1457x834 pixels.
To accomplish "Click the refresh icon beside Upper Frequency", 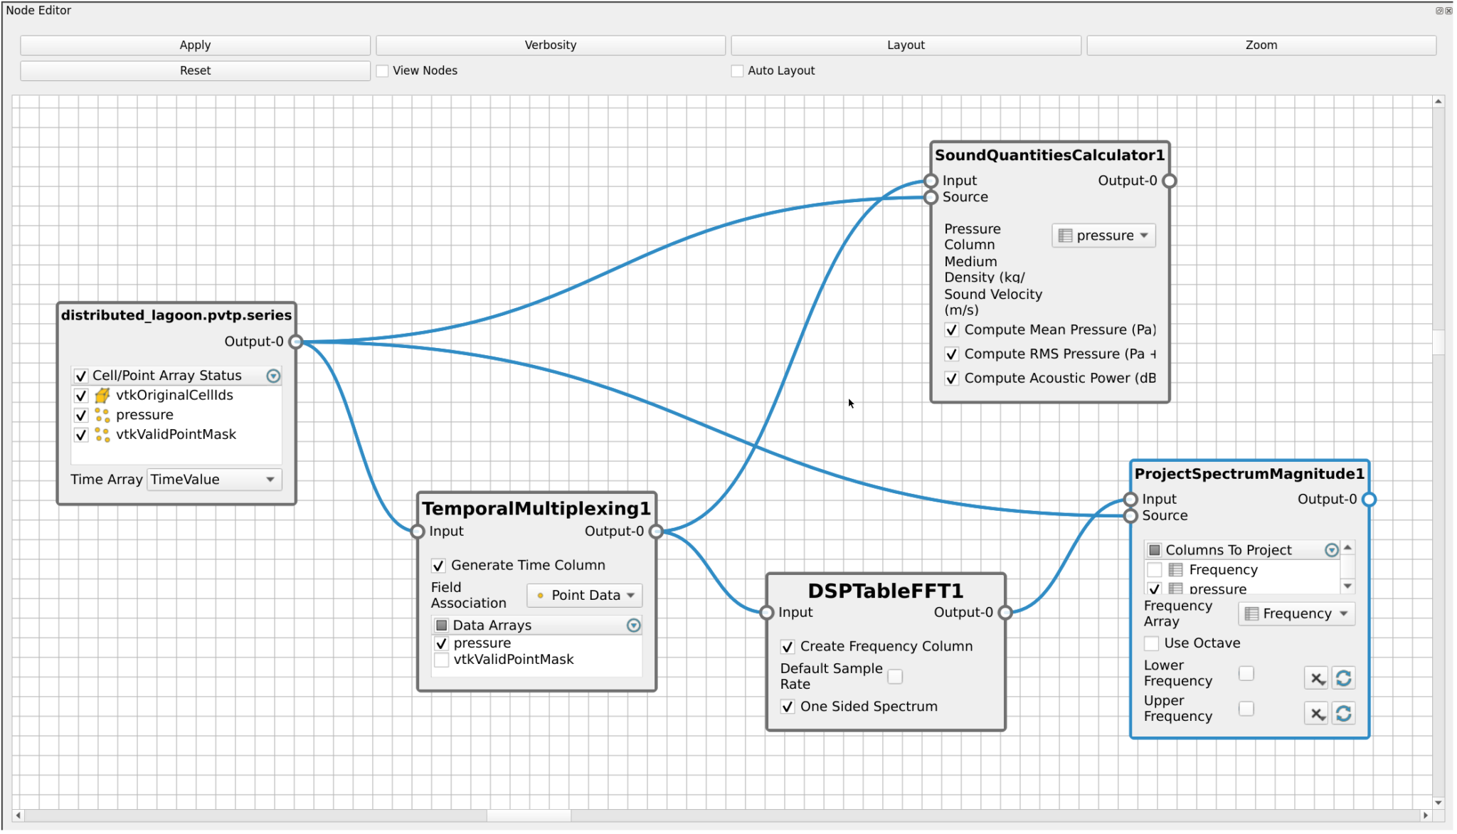I will click(1343, 714).
